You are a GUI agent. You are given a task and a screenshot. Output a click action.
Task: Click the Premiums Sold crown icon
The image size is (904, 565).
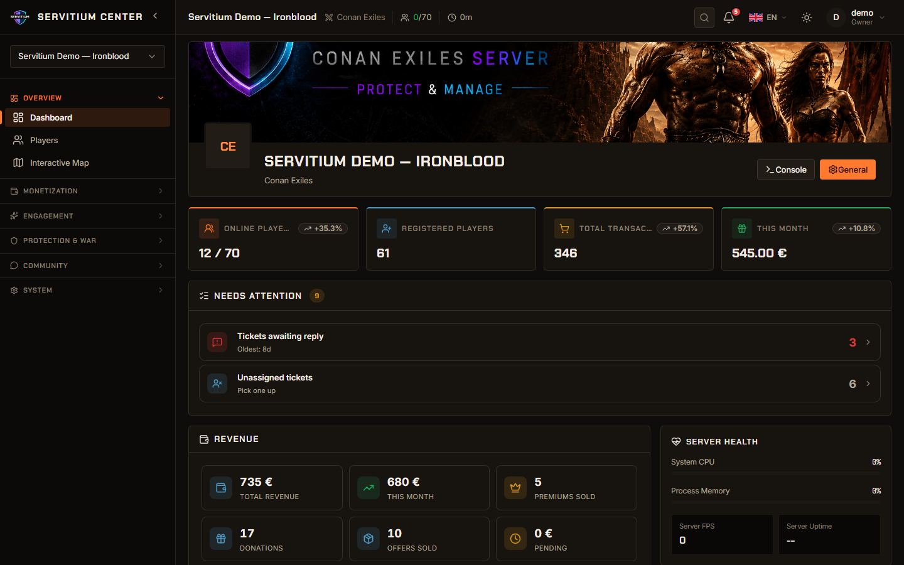(515, 488)
